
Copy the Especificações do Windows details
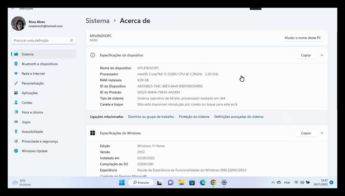(306, 133)
